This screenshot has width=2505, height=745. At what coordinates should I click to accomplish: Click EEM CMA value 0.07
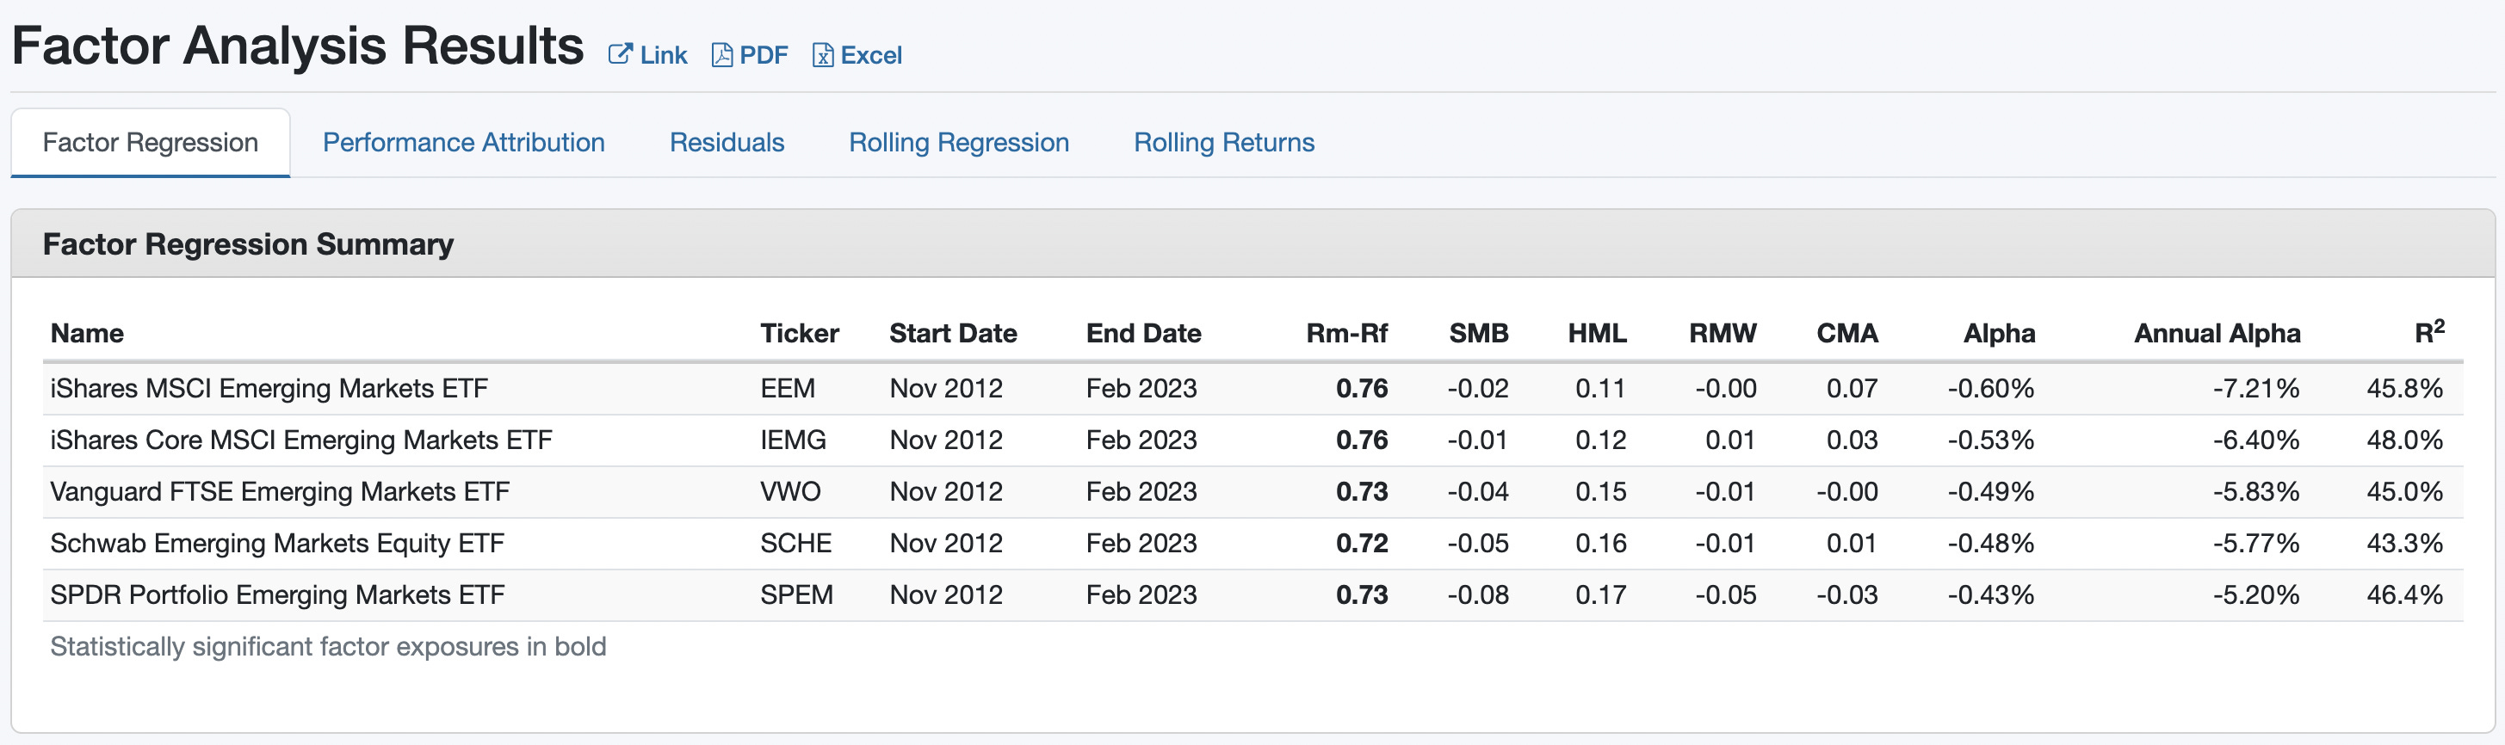(1852, 389)
